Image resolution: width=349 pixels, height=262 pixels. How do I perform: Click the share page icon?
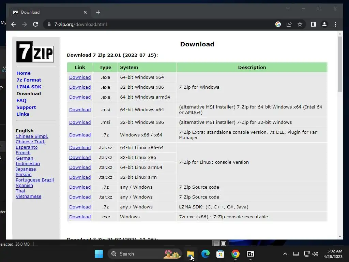pyautogui.click(x=289, y=24)
